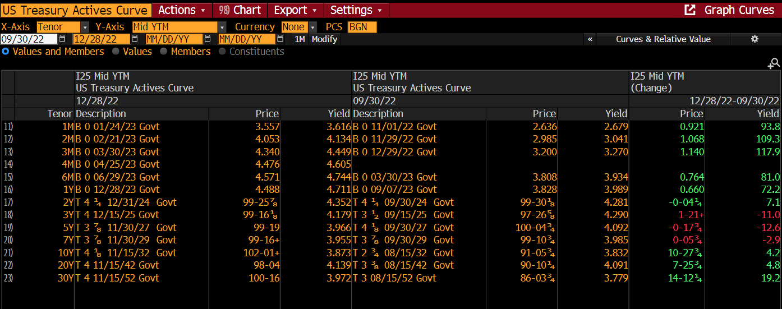The width and height of the screenshot is (782, 309).
Task: Open calendar icon beside third MM/DD/YY field
Action: pos(207,39)
